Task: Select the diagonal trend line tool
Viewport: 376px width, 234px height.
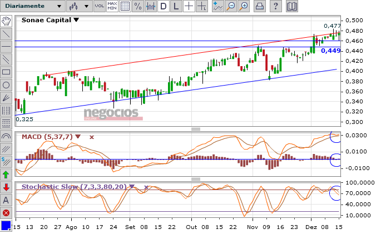Action: pos(6,34)
